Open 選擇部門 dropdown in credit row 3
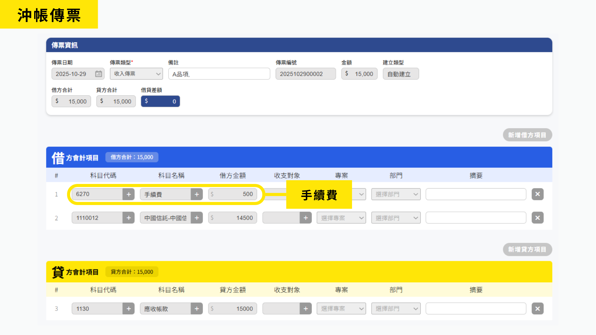 [x=396, y=309]
